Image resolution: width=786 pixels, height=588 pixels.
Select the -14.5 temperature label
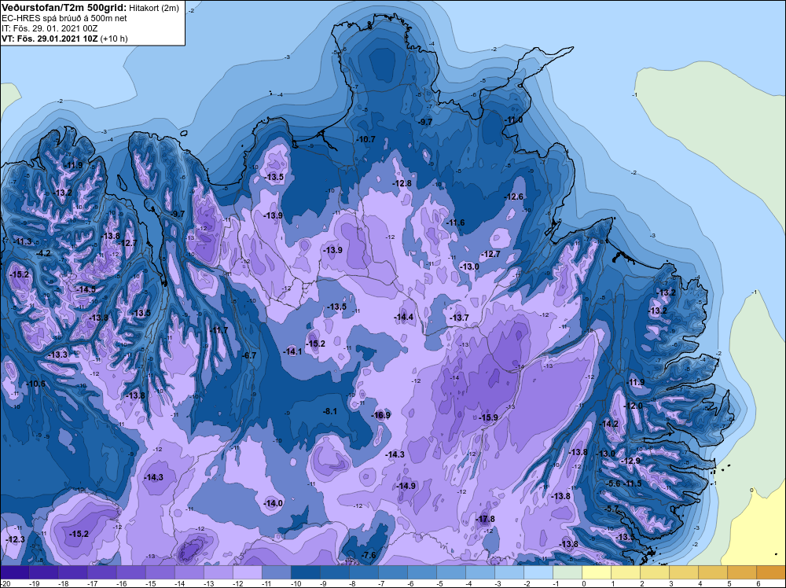tap(86, 289)
